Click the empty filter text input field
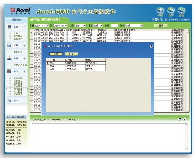The image size is (195, 158). coord(114,26)
